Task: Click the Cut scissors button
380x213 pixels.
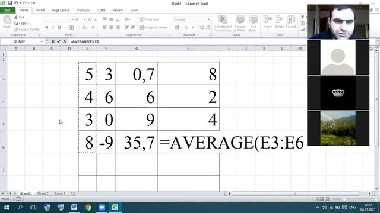Action: pos(19,17)
